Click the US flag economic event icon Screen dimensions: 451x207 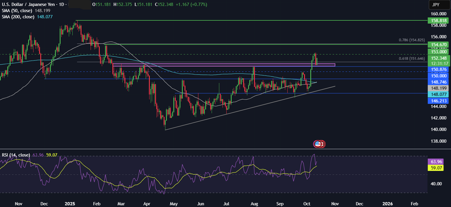tap(317, 144)
